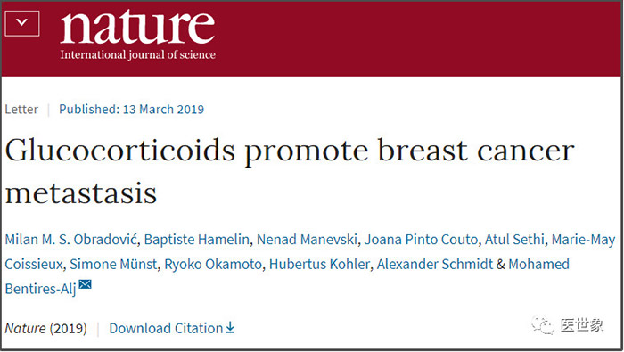Open the Download Citation link
Image resolution: width=624 pixels, height=352 pixels.
[171, 328]
